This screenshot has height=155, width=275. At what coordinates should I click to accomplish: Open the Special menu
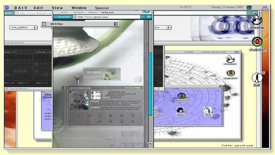102,8
